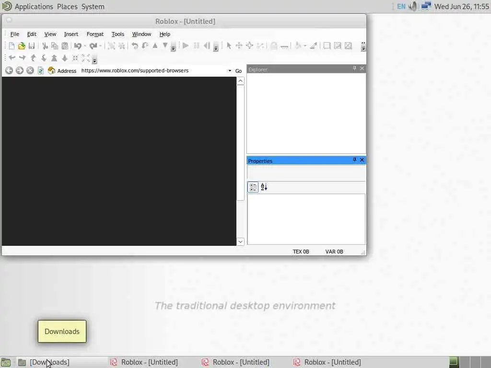Expand overflow options after down-triangle icon

pos(173,46)
